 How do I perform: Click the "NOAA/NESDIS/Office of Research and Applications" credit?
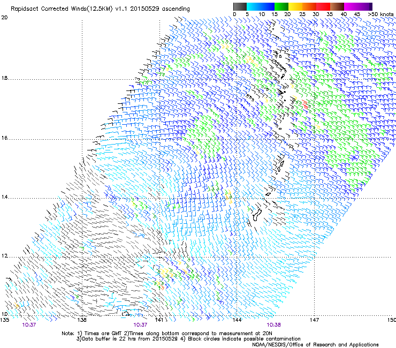[x=315, y=345]
